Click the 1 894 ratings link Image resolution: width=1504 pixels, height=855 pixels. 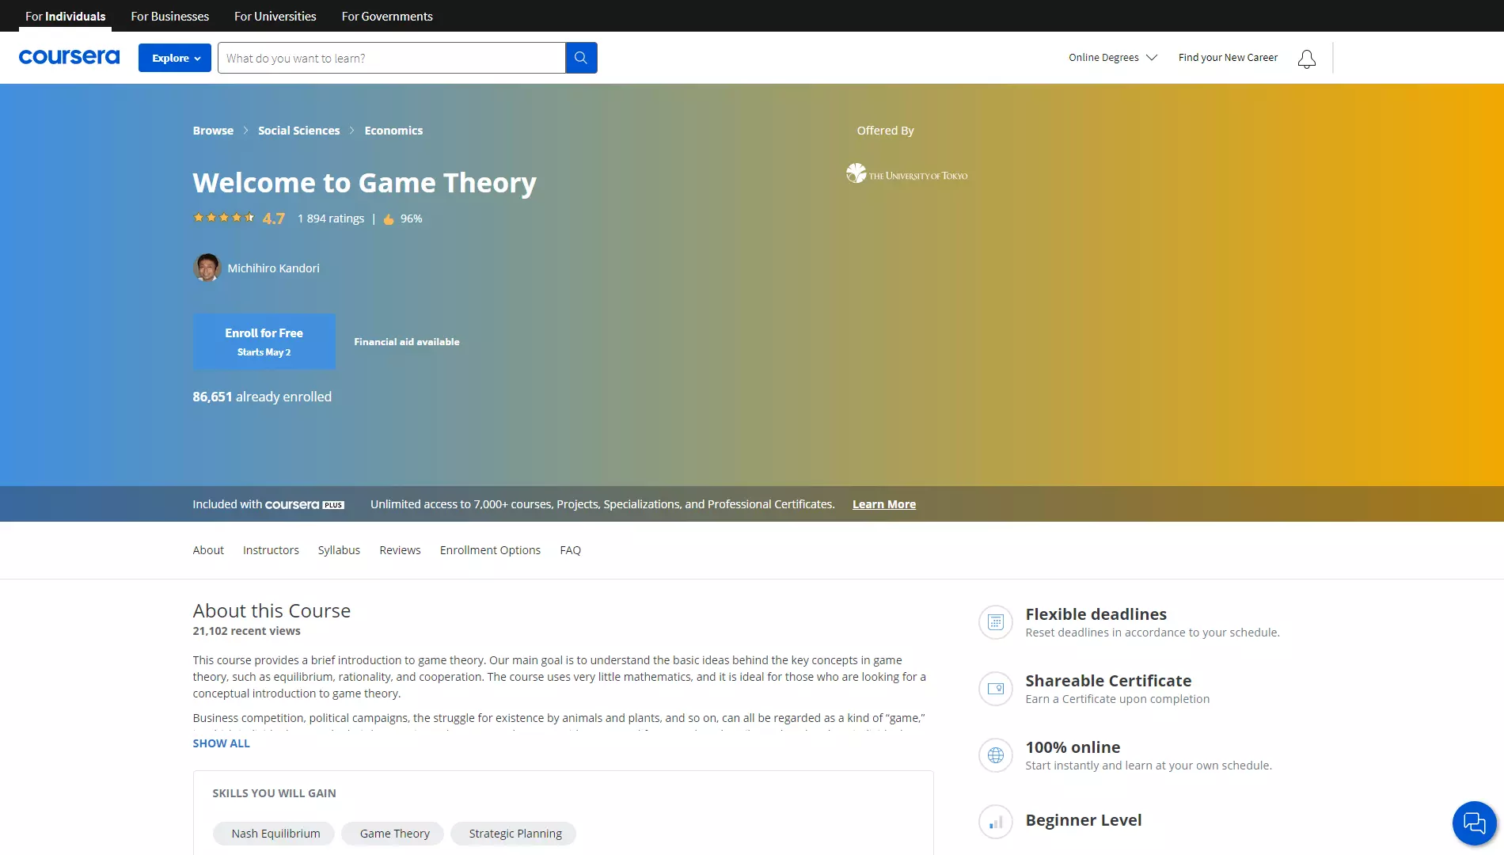tap(331, 218)
